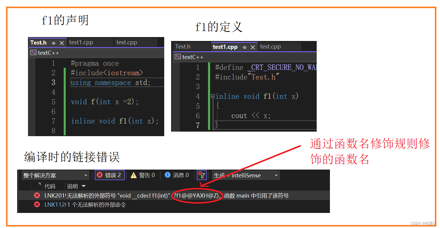
Task: Click textC++ project icon in right editor
Action: pyautogui.click(x=178, y=57)
